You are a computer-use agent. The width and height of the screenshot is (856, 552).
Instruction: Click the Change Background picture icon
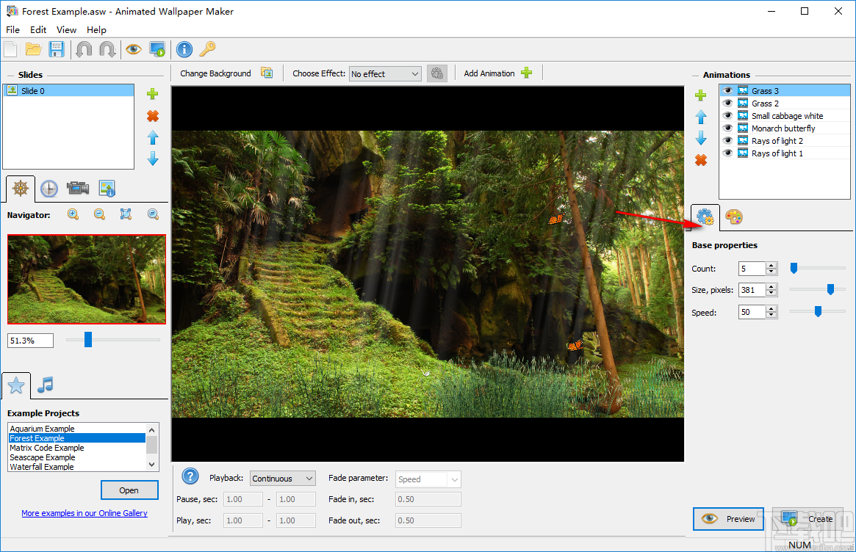pos(267,73)
